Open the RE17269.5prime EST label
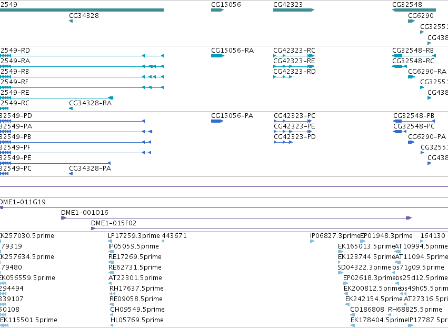This screenshot has width=448, height=328. [x=135, y=257]
